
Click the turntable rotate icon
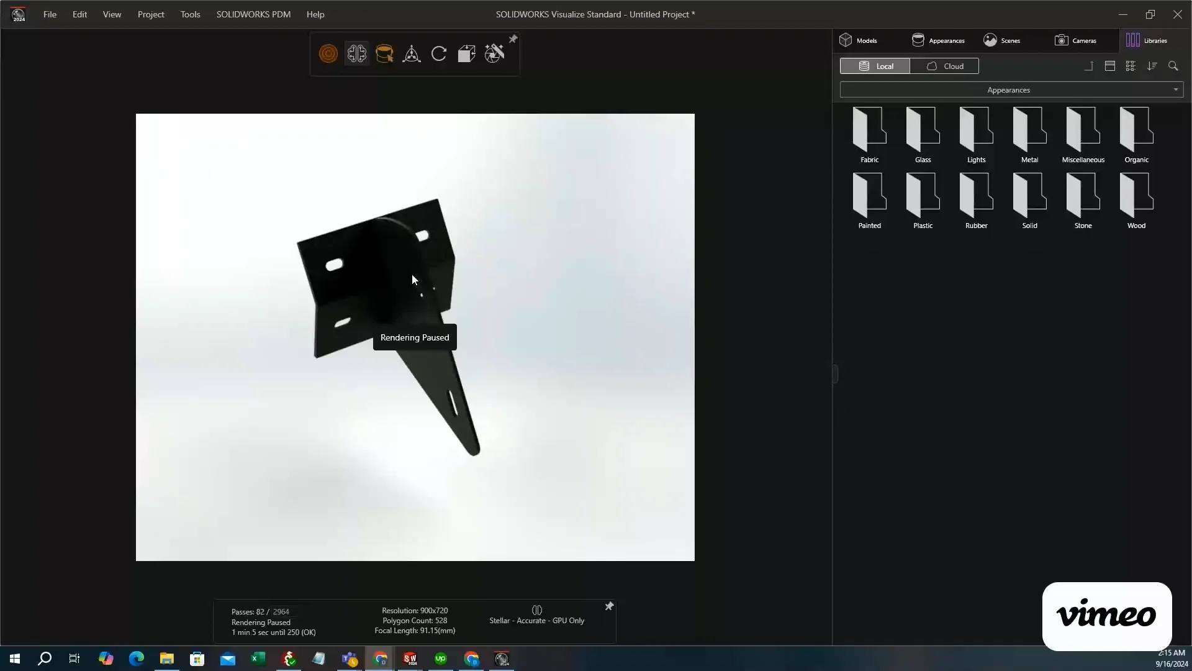click(439, 54)
